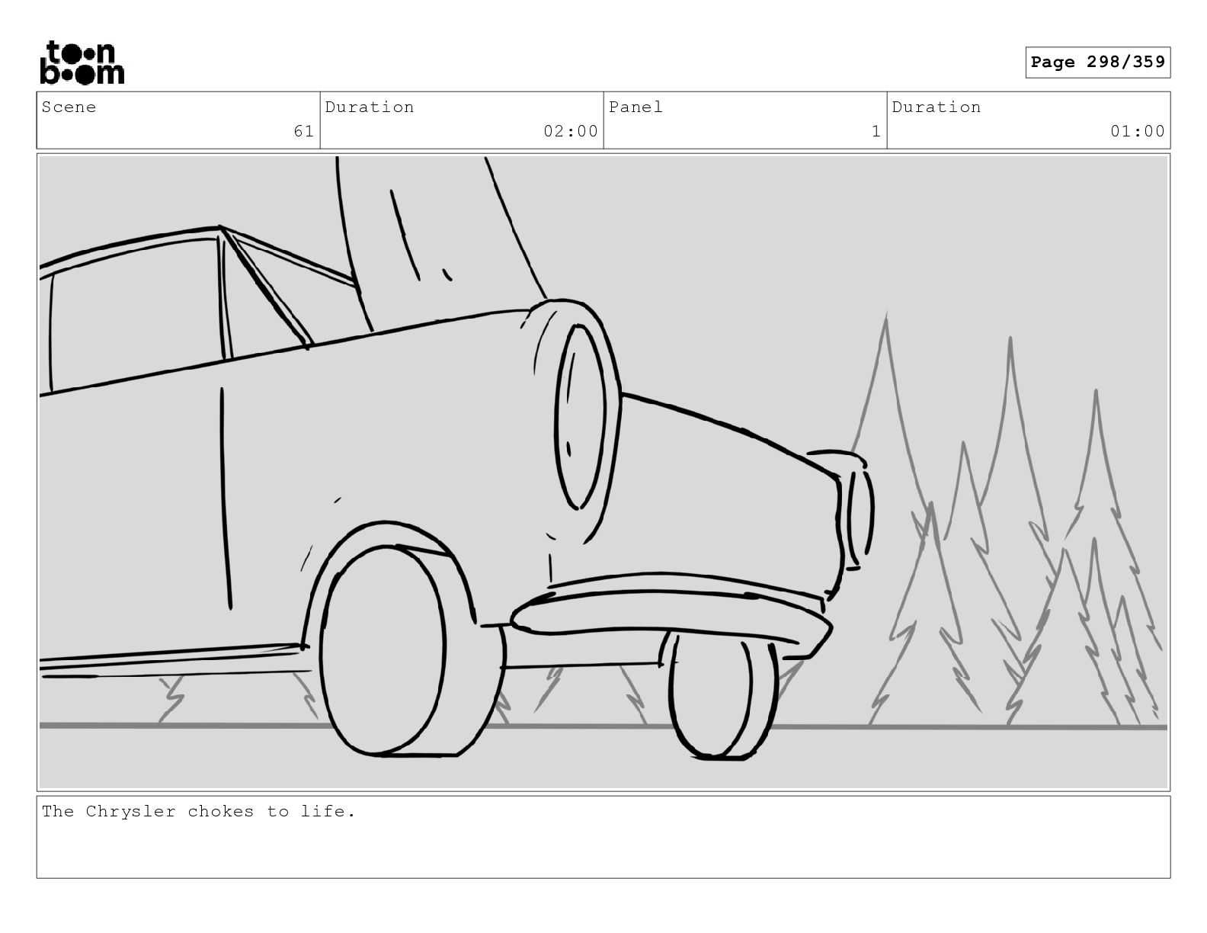Click the Toon Boom logo
Image resolution: width=1207 pixels, height=933 pixels.
(x=82, y=63)
